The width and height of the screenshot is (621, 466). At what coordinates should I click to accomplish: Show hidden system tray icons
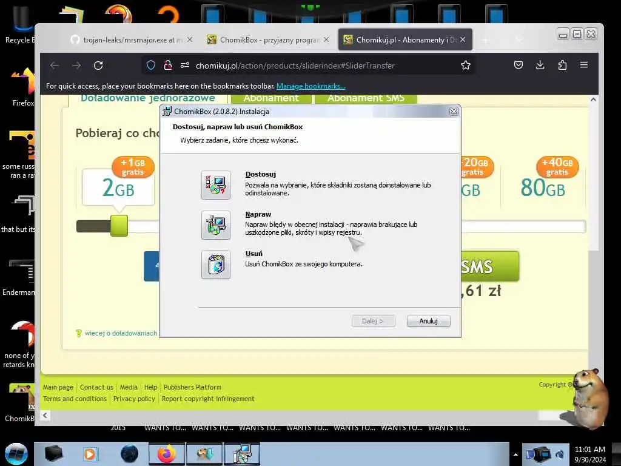pyautogui.click(x=515, y=454)
